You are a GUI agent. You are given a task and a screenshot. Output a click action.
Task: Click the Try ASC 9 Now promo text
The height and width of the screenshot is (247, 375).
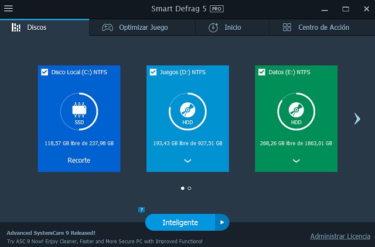[105, 241]
